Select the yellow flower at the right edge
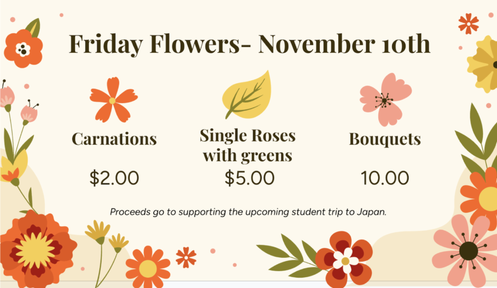 point(483,64)
